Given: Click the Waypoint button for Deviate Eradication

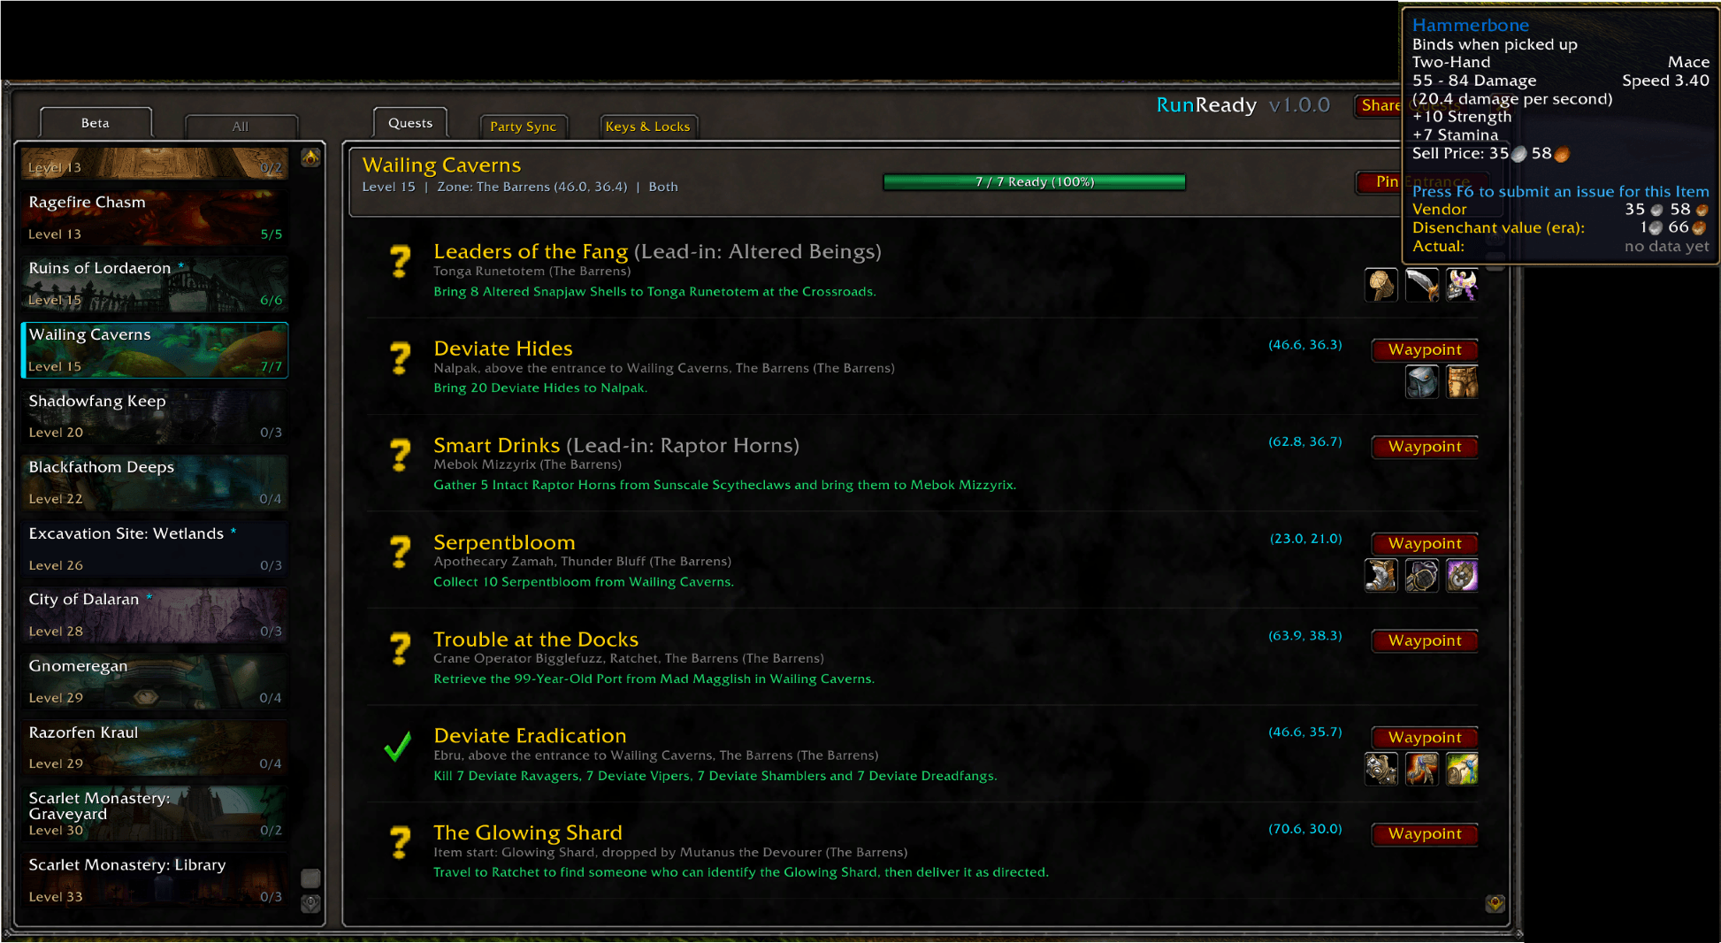Looking at the screenshot, I should pyautogui.click(x=1425, y=737).
